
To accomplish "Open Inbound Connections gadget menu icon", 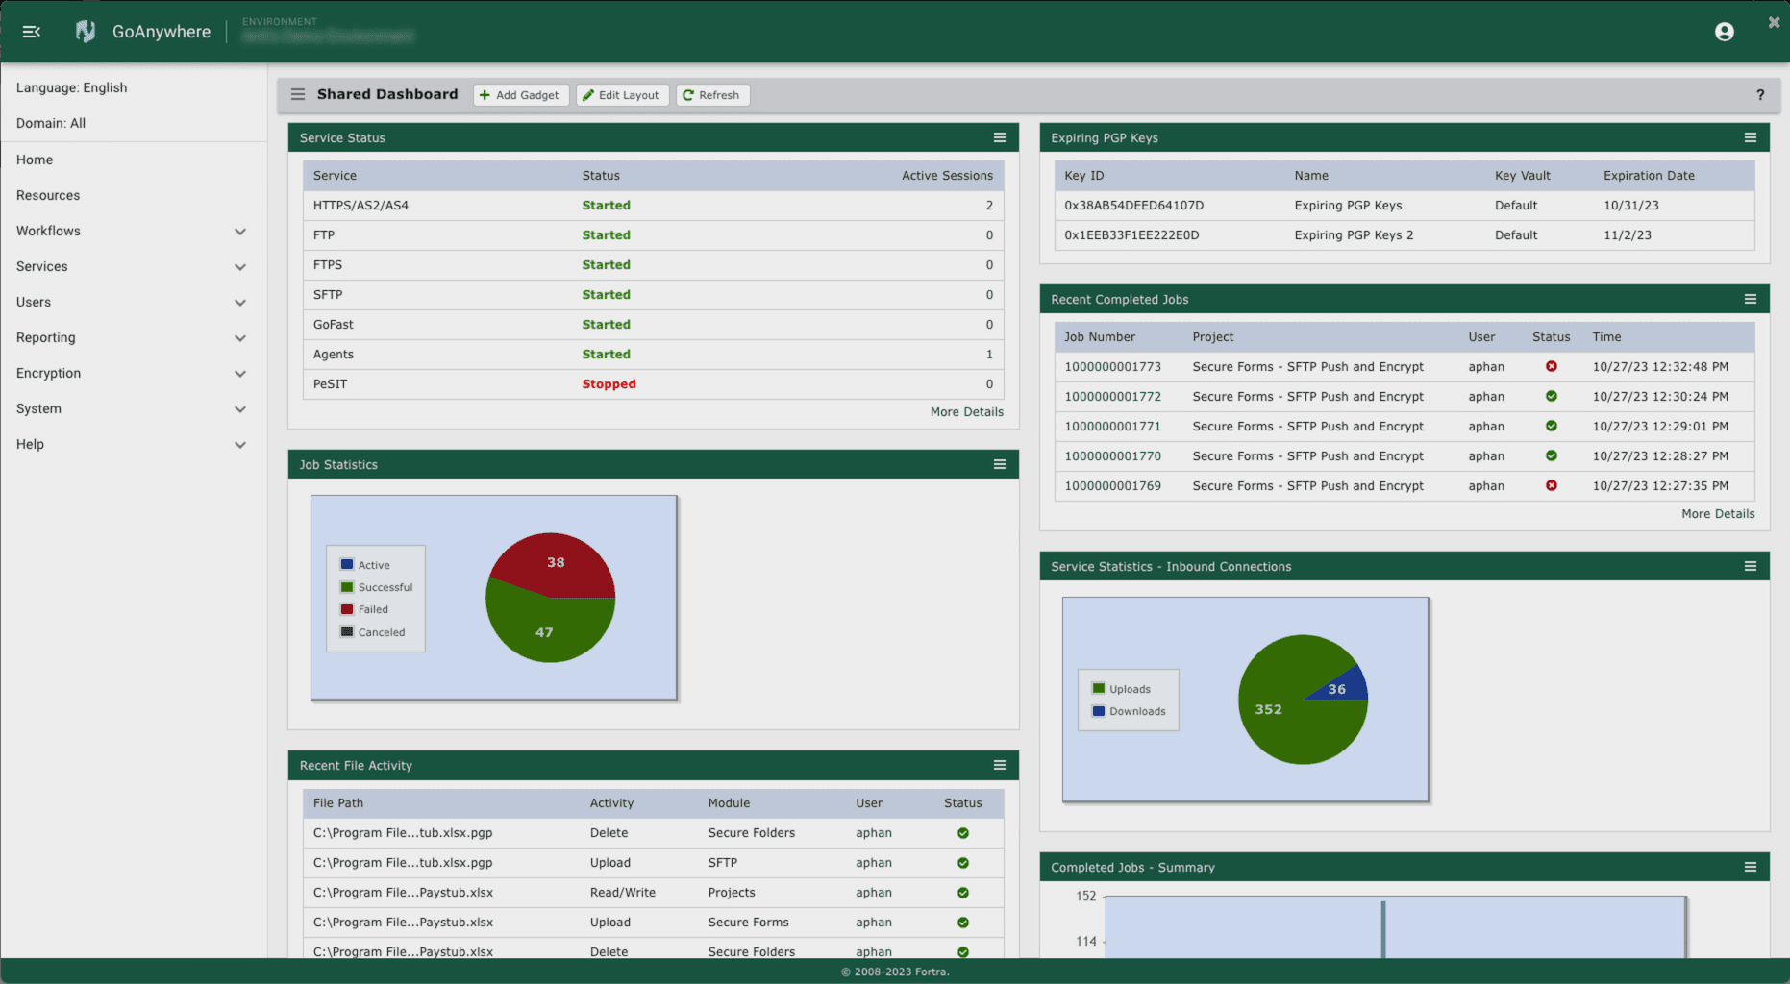I will 1750,566.
